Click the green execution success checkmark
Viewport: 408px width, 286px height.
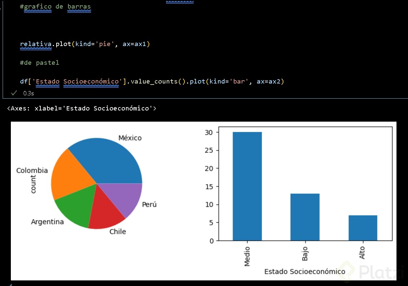click(x=14, y=93)
